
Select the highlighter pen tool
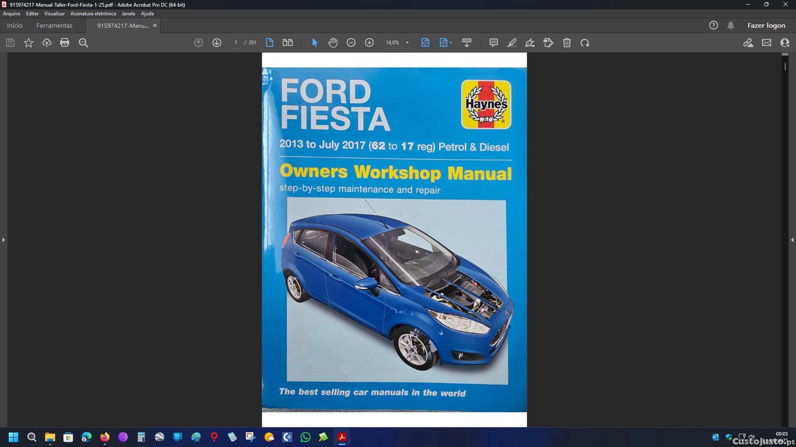[512, 43]
